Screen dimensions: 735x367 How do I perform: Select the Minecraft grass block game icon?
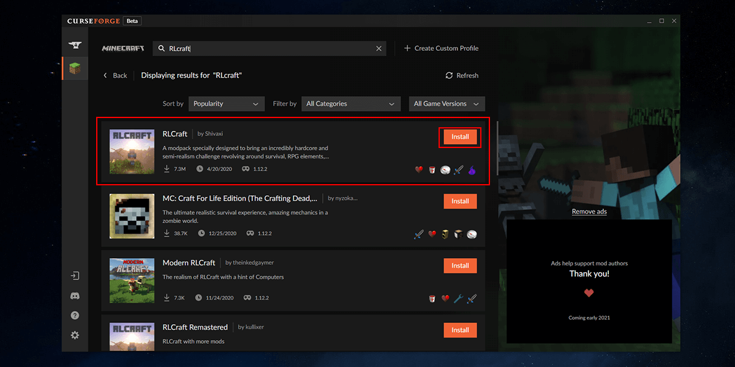point(75,69)
